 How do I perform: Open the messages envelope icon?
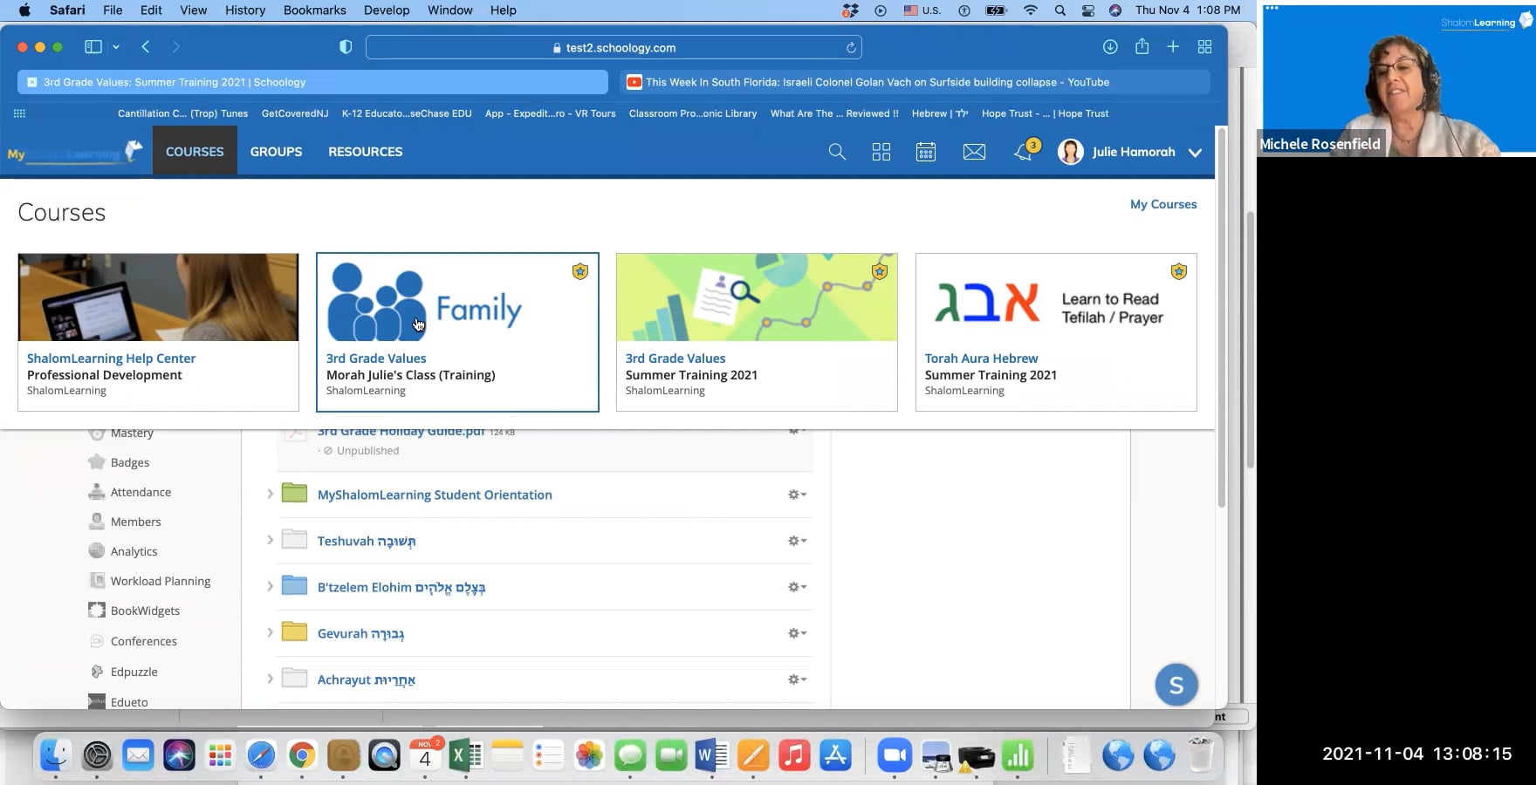tap(974, 152)
